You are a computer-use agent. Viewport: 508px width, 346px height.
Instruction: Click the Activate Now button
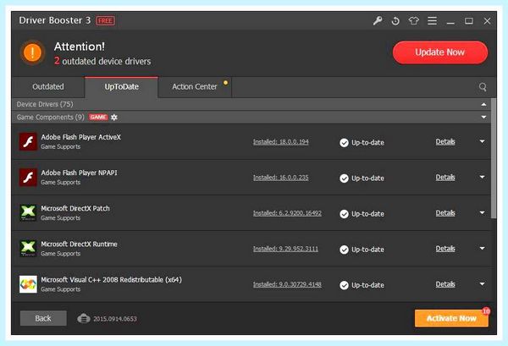pos(451,318)
